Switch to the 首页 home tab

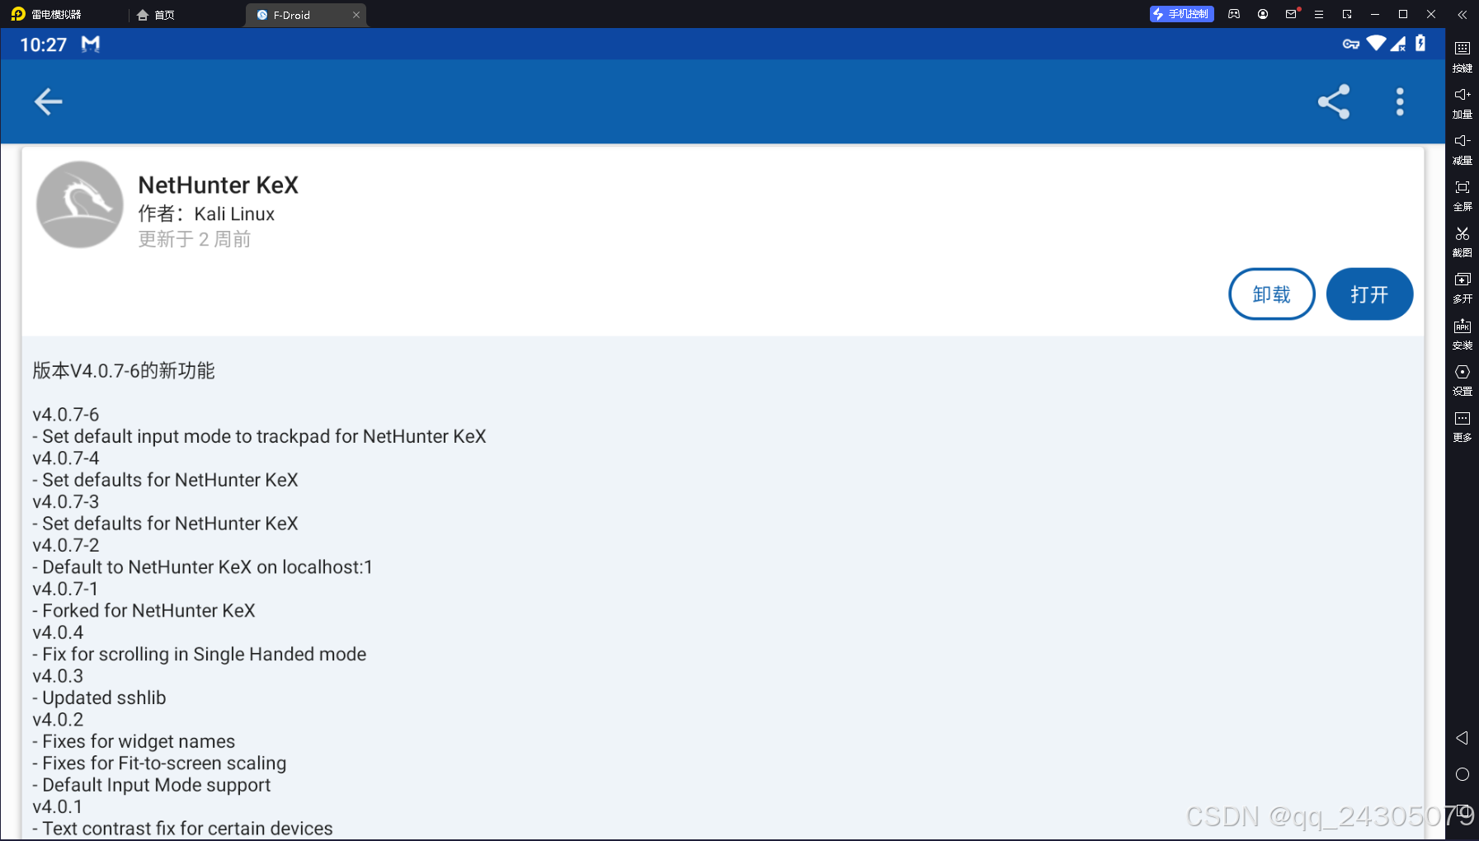(156, 15)
